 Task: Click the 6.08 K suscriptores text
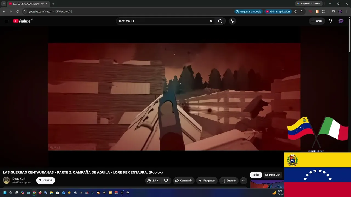(22, 182)
